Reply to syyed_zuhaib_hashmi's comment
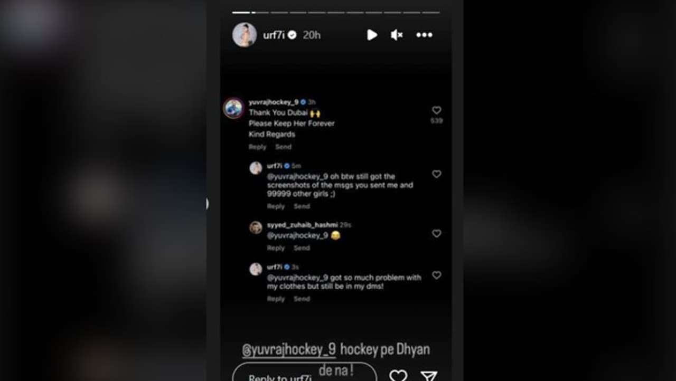The height and width of the screenshot is (381, 676). click(x=276, y=248)
